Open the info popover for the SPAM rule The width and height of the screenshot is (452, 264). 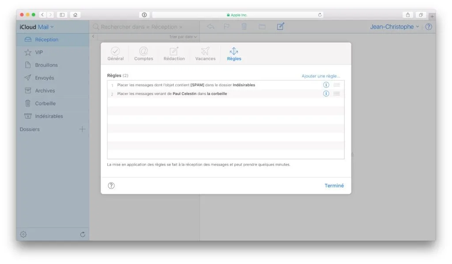click(x=326, y=84)
